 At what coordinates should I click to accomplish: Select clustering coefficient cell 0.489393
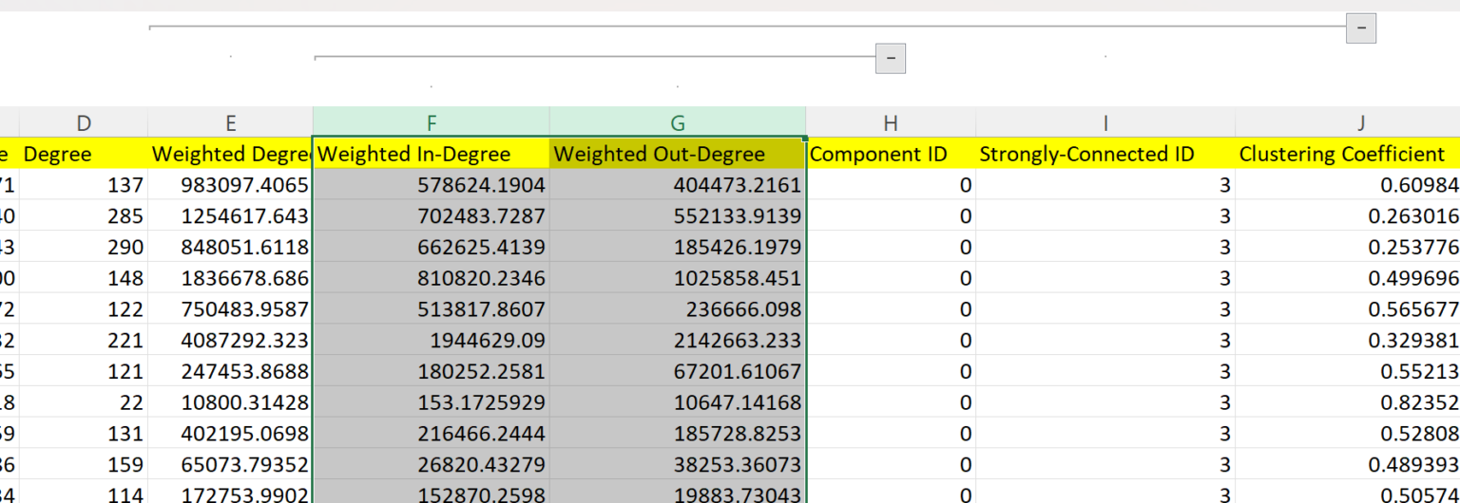click(x=1348, y=464)
